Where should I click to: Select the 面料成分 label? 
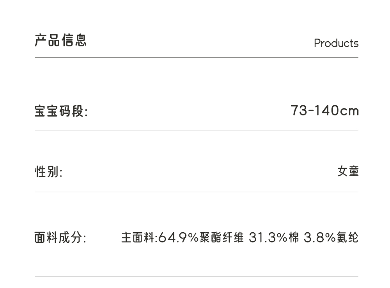coord(60,237)
